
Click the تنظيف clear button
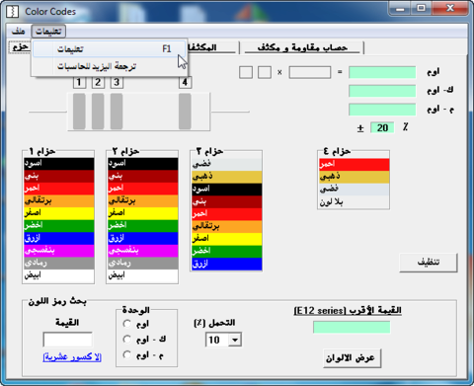(429, 263)
